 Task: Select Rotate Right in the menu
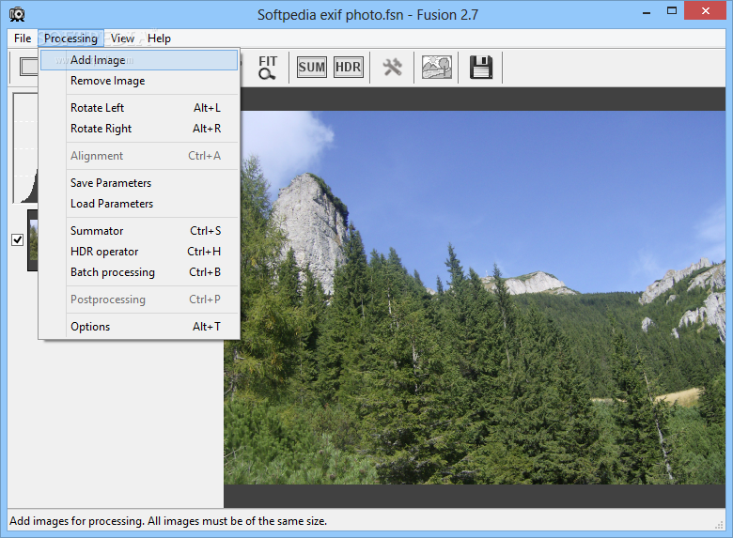tap(139, 129)
